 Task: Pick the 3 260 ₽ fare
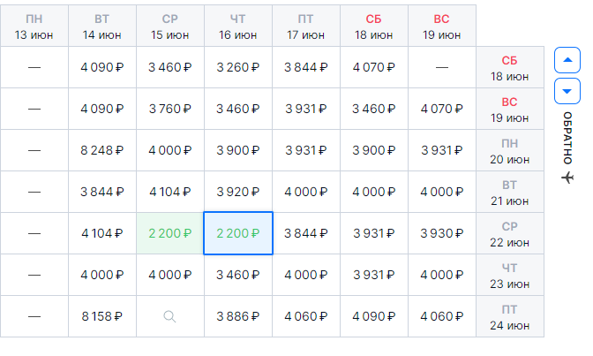pyautogui.click(x=238, y=67)
